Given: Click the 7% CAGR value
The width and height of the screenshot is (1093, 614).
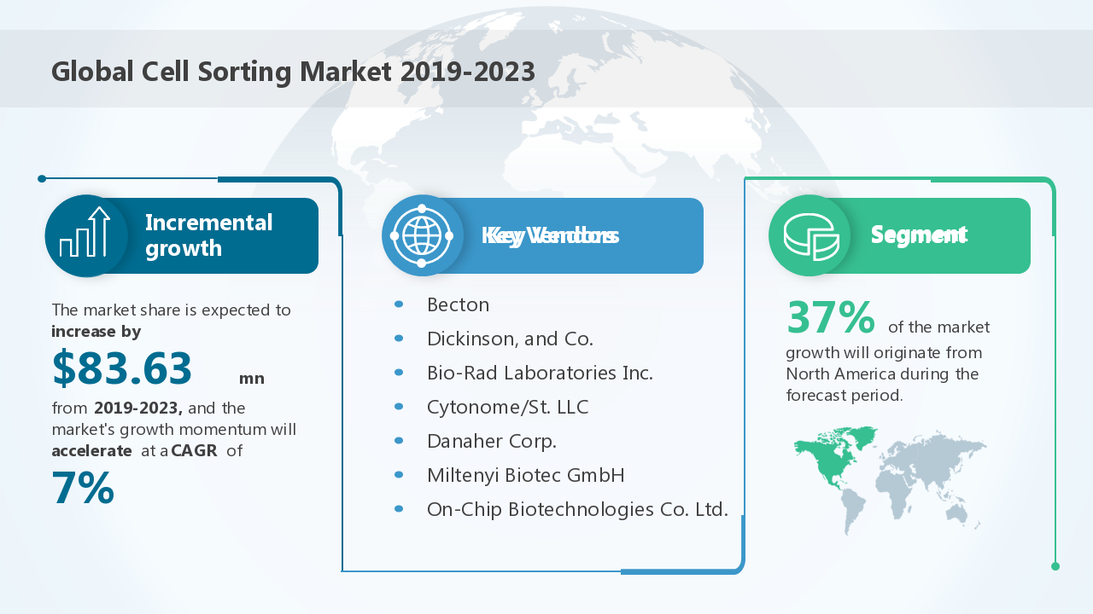Looking at the screenshot, I should point(83,489).
